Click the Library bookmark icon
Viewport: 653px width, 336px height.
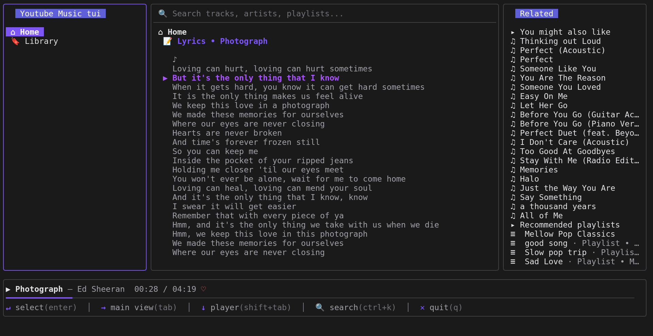pos(15,41)
